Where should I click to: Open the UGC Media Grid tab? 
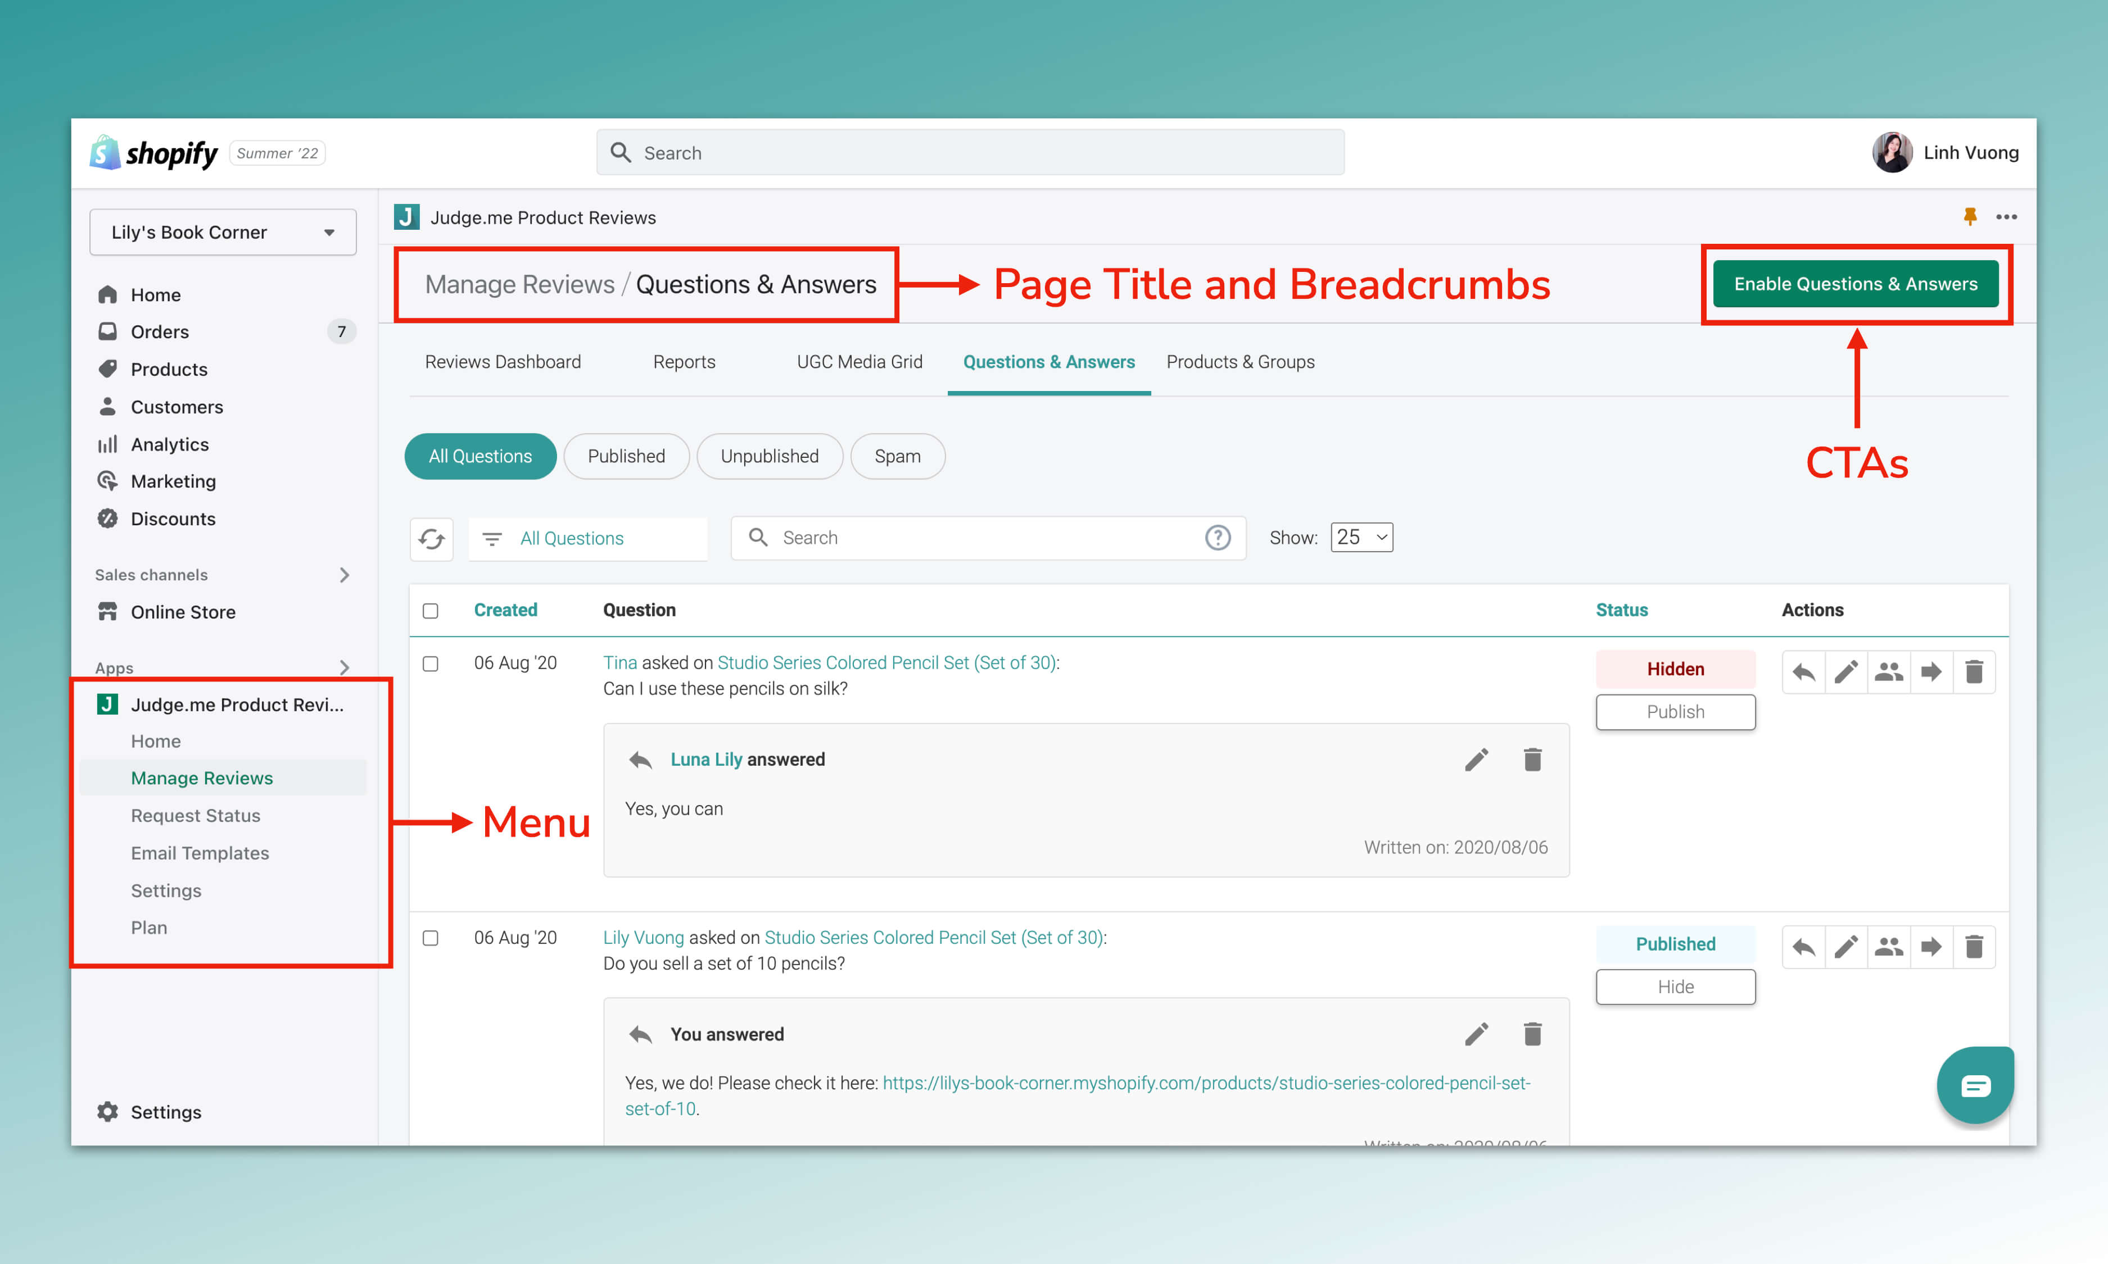859,361
